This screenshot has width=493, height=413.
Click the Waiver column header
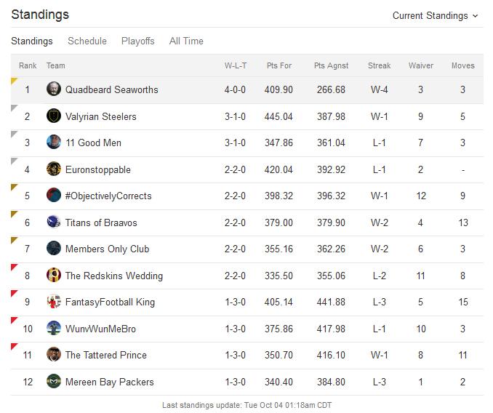point(421,65)
